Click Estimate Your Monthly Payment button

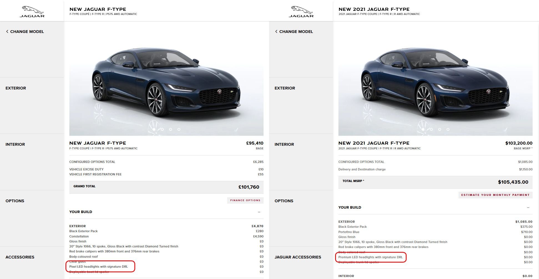pos(495,195)
